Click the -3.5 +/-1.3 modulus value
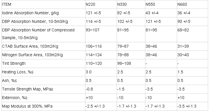The width and height of the screenshot is (211, 111). pos(187,106)
